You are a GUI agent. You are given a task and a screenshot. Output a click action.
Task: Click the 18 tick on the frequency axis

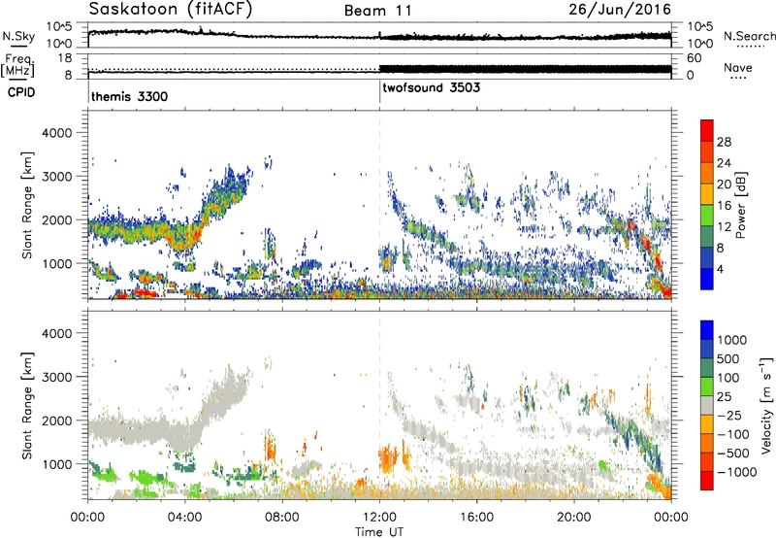click(64, 58)
